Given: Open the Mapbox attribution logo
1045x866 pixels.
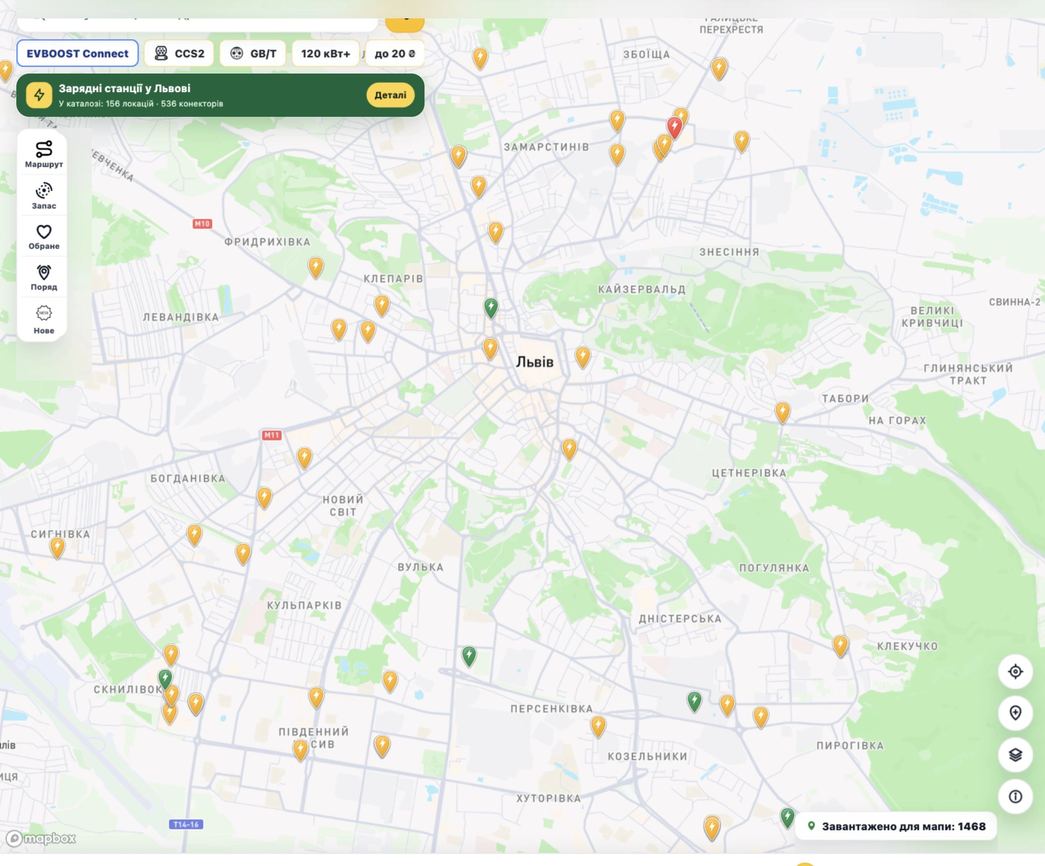Looking at the screenshot, I should point(41,839).
